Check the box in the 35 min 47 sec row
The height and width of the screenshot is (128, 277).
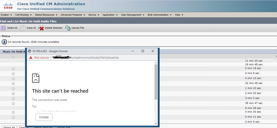point(13,103)
